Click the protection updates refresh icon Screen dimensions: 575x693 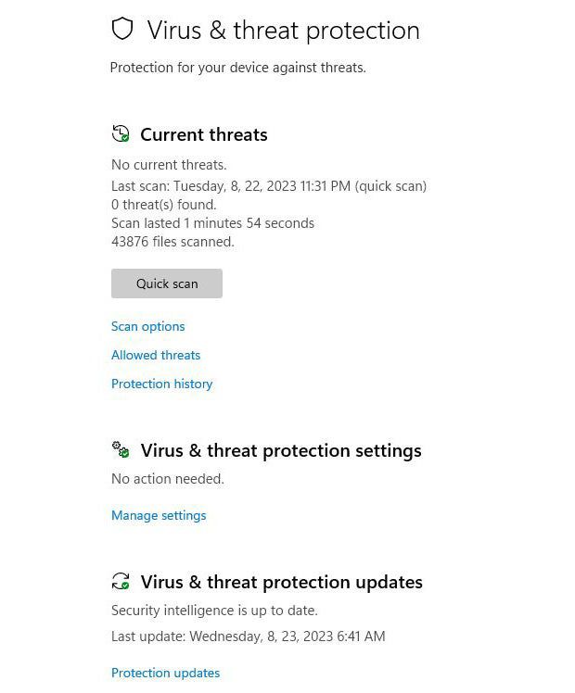pyautogui.click(x=121, y=582)
